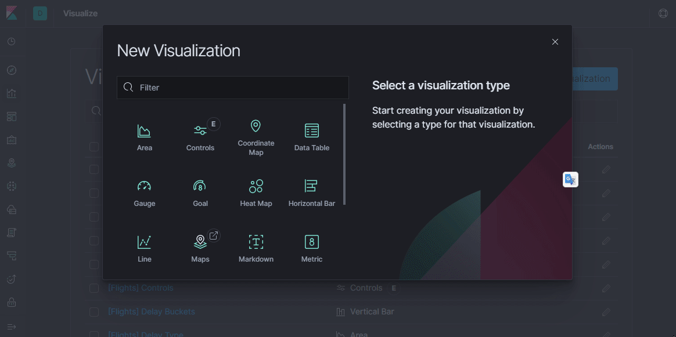Open the [Flights] Delay Buckets visualization
This screenshot has height=337, width=676.
tap(151, 311)
